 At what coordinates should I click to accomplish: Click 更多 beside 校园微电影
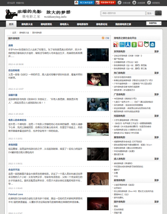pos(156,116)
